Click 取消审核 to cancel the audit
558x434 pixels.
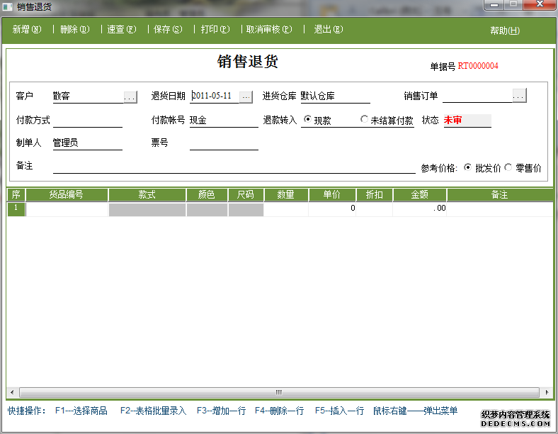click(x=268, y=30)
